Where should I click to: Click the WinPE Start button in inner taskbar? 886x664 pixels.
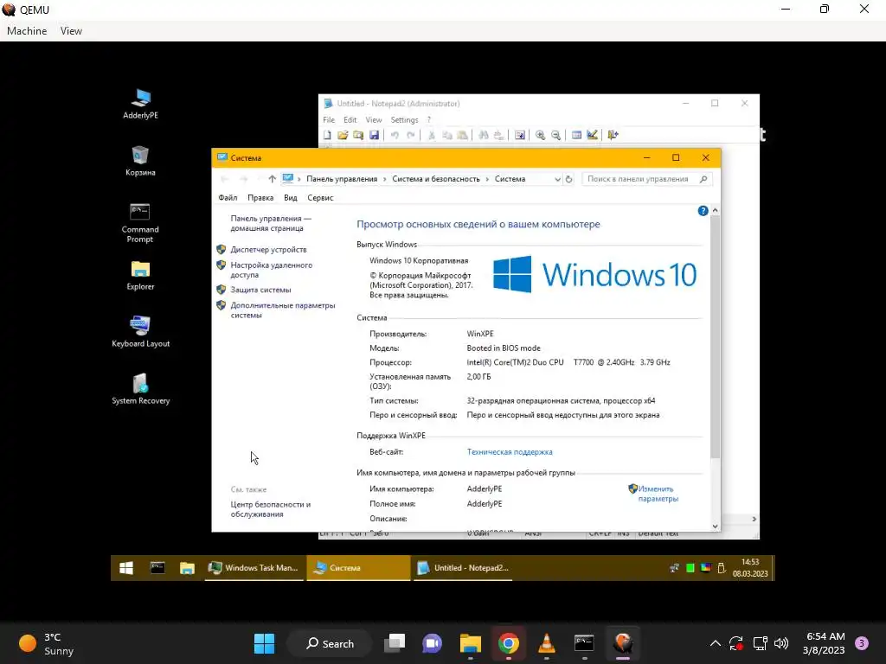coord(126,568)
